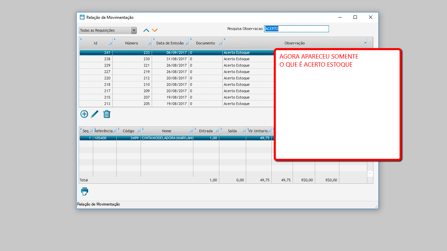Click inside the Pesquisa Observacao search field
447x251 pixels.
tap(296, 29)
